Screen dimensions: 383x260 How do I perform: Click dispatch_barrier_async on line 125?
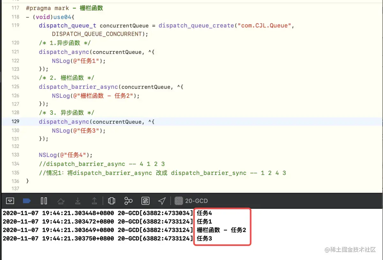pos(78,87)
